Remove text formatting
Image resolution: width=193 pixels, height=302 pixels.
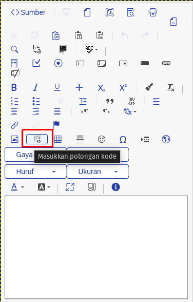171,88
